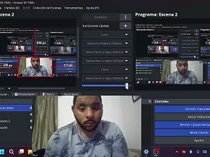
Task: Toggle Modo Estudio button
Action: [182, 133]
